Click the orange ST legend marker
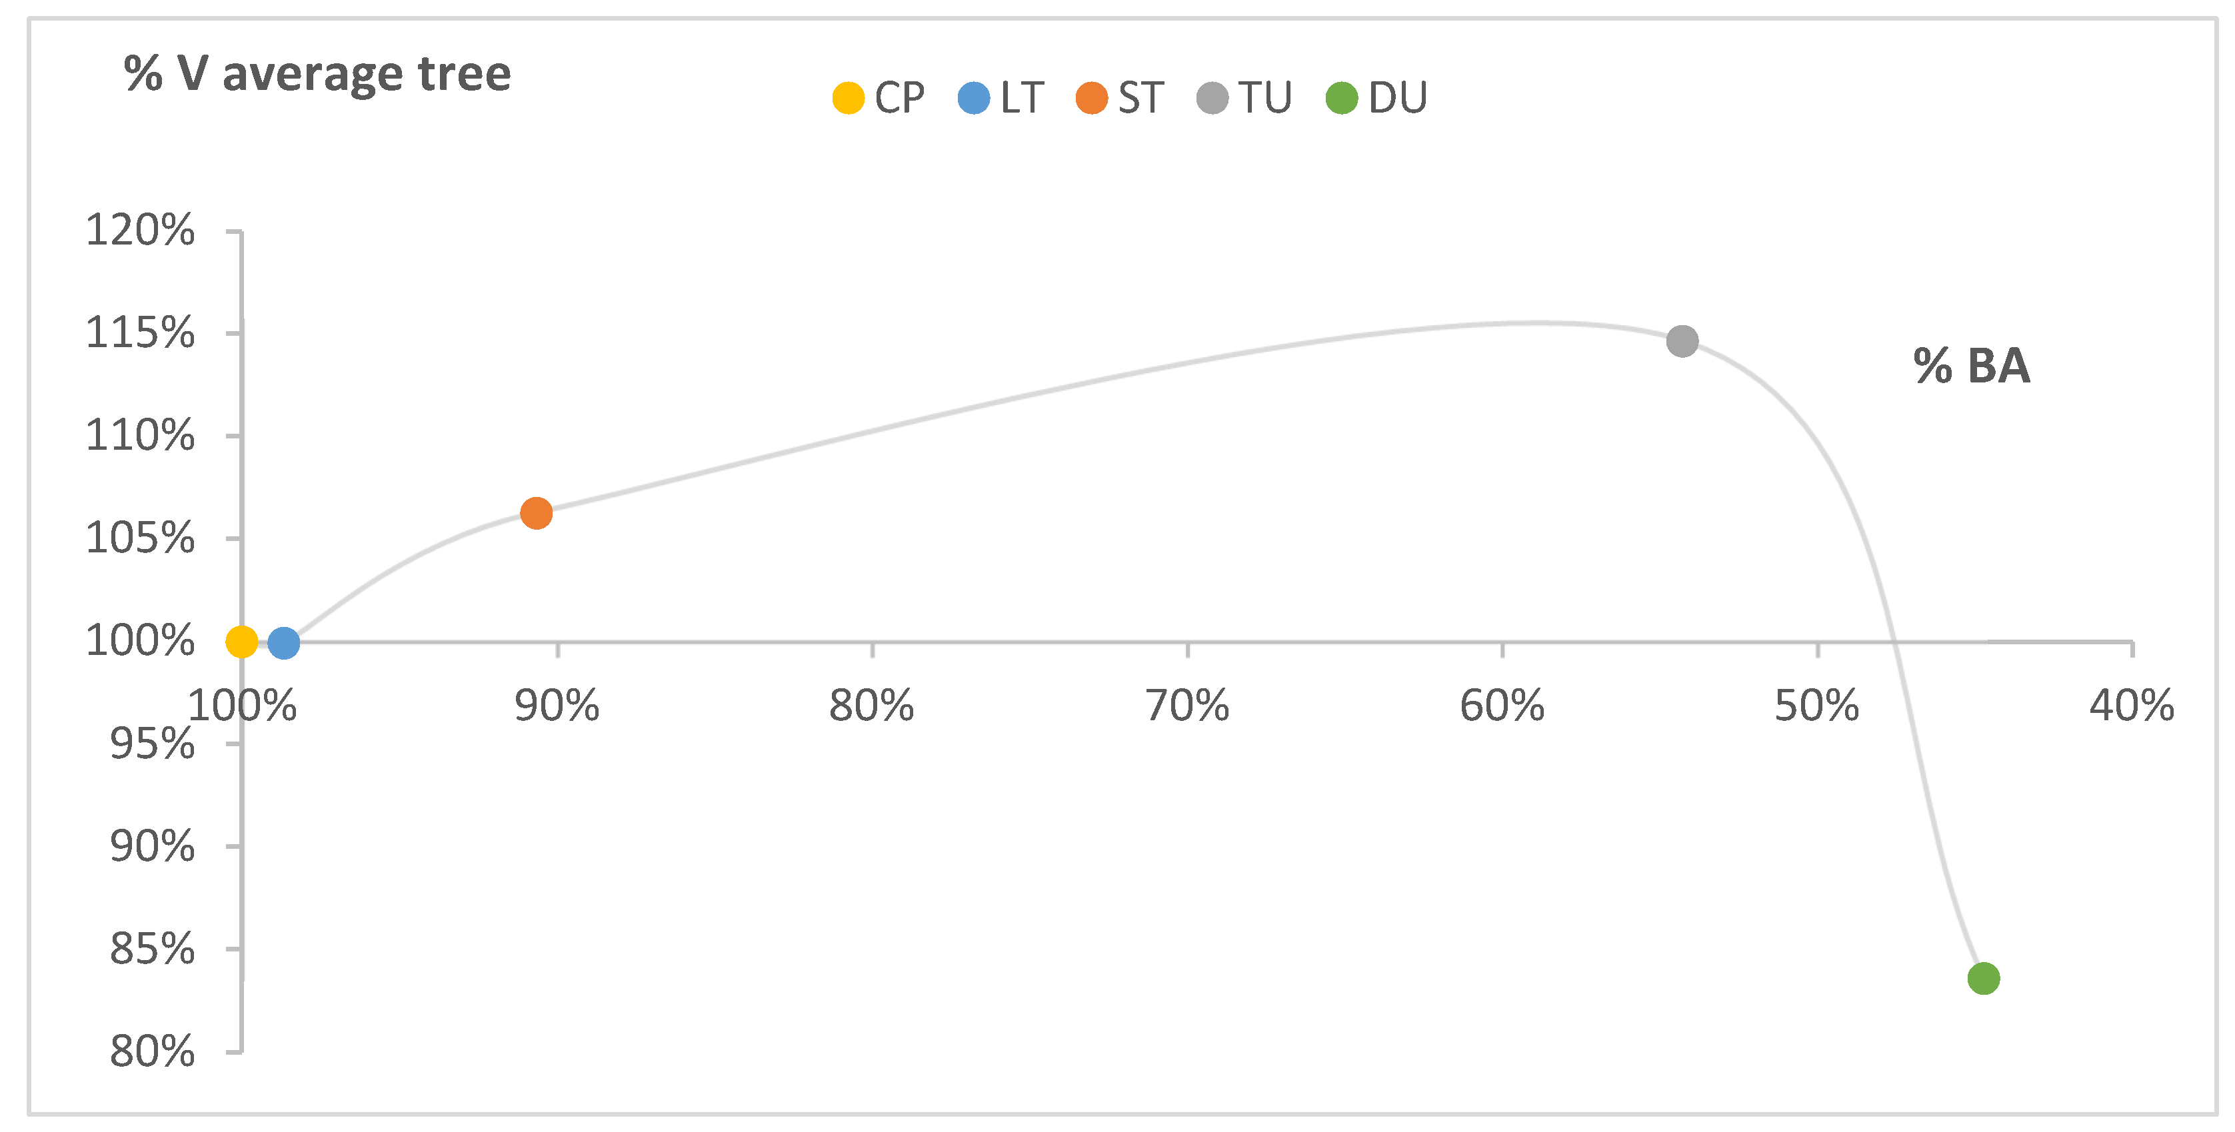The width and height of the screenshot is (2235, 1132). (x=1091, y=98)
